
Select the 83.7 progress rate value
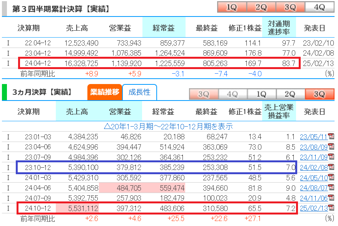point(289,63)
